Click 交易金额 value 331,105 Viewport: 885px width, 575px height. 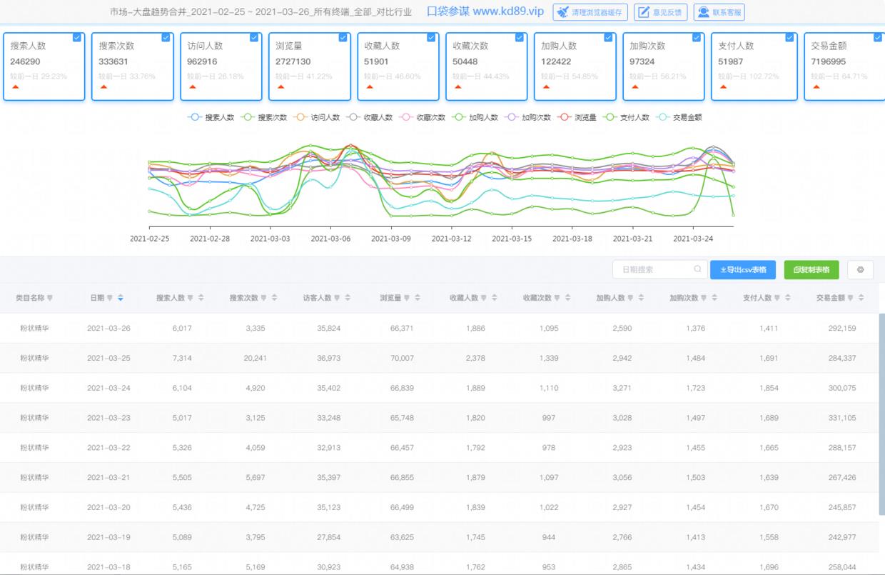click(x=842, y=418)
